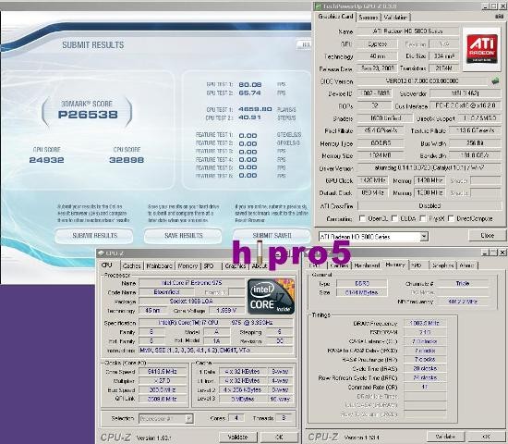The image size is (508, 444).
Task: Open the ATI Radeon HD 5800 Series dropdown
Action: (x=424, y=237)
